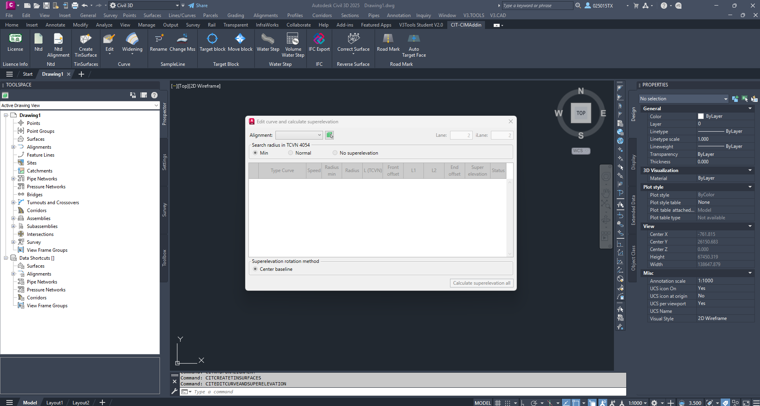Click the ByLayer color swatch in Properties
The image size is (760, 406).
point(701,116)
